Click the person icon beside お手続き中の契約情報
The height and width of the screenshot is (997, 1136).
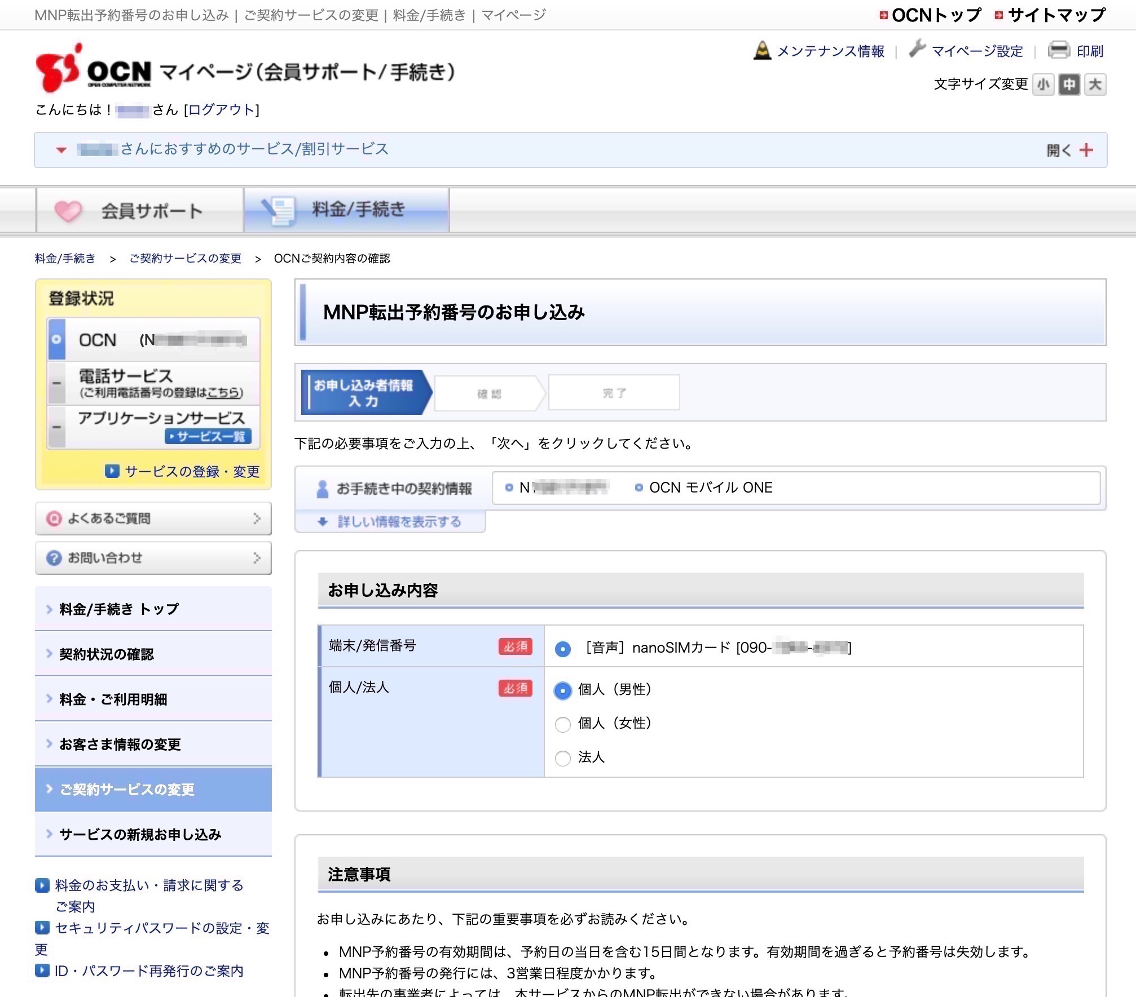(322, 489)
